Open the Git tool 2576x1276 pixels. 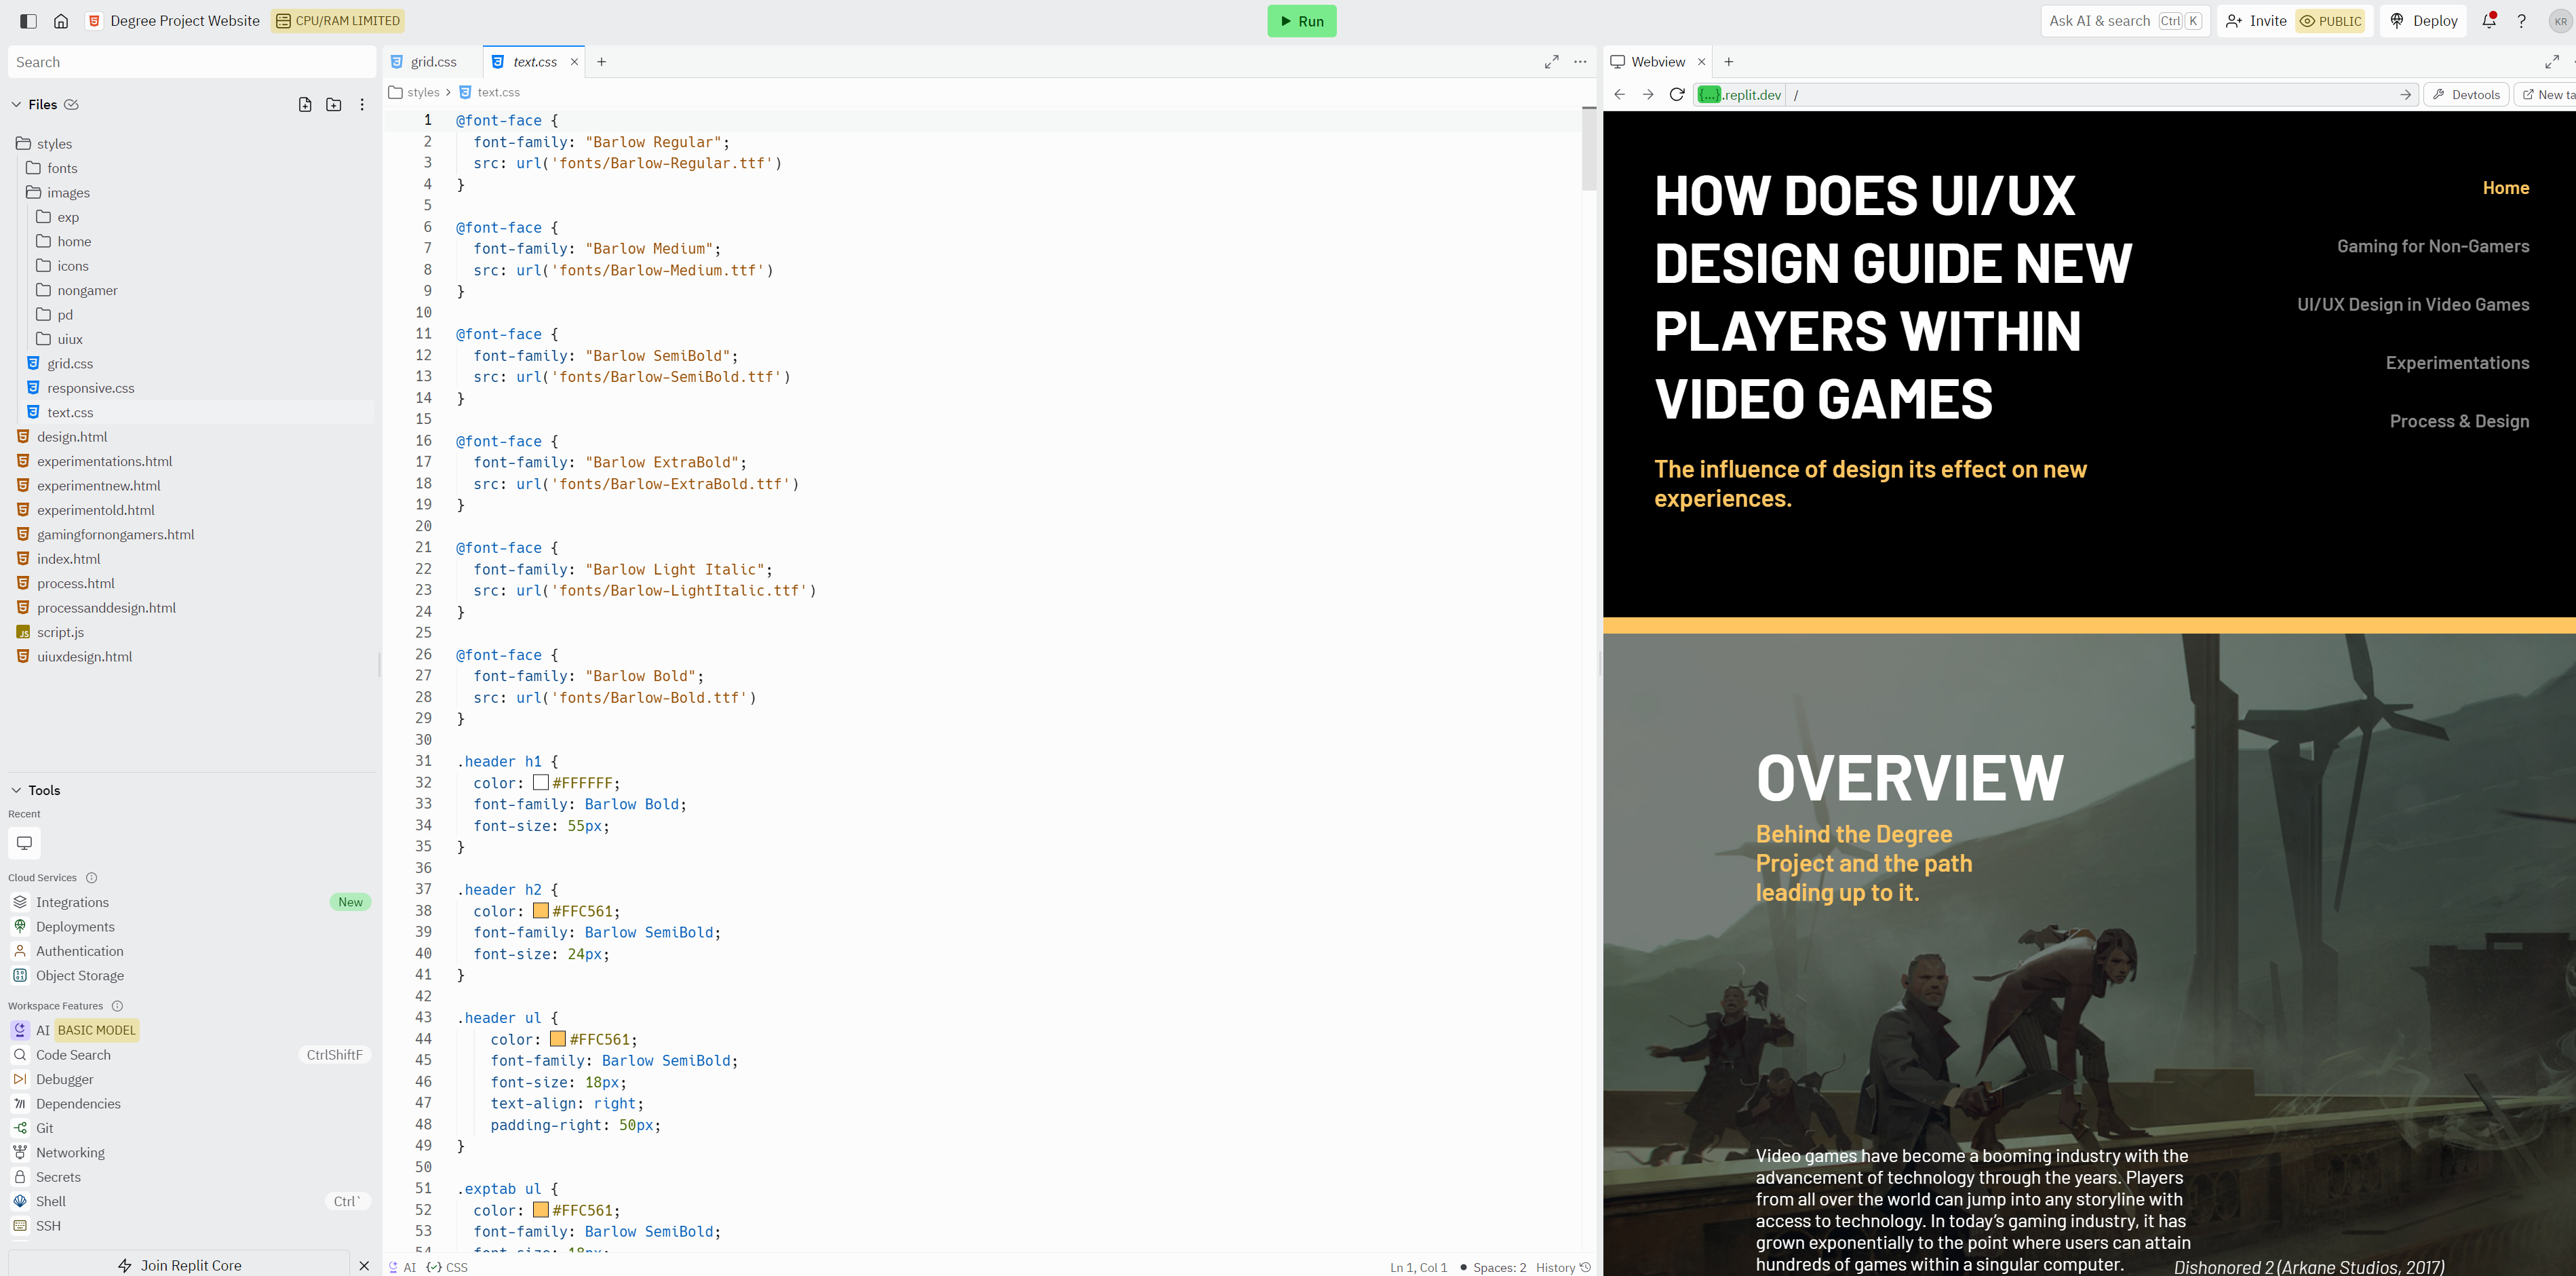[x=45, y=1128]
